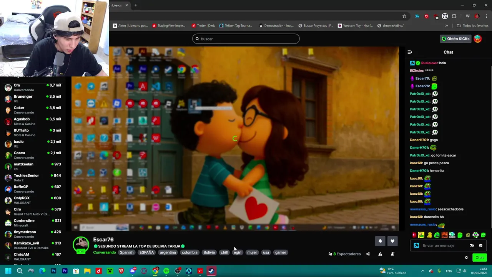492x277 pixels.
Task: Open Cry channel in sidebar
Action: coord(33,87)
